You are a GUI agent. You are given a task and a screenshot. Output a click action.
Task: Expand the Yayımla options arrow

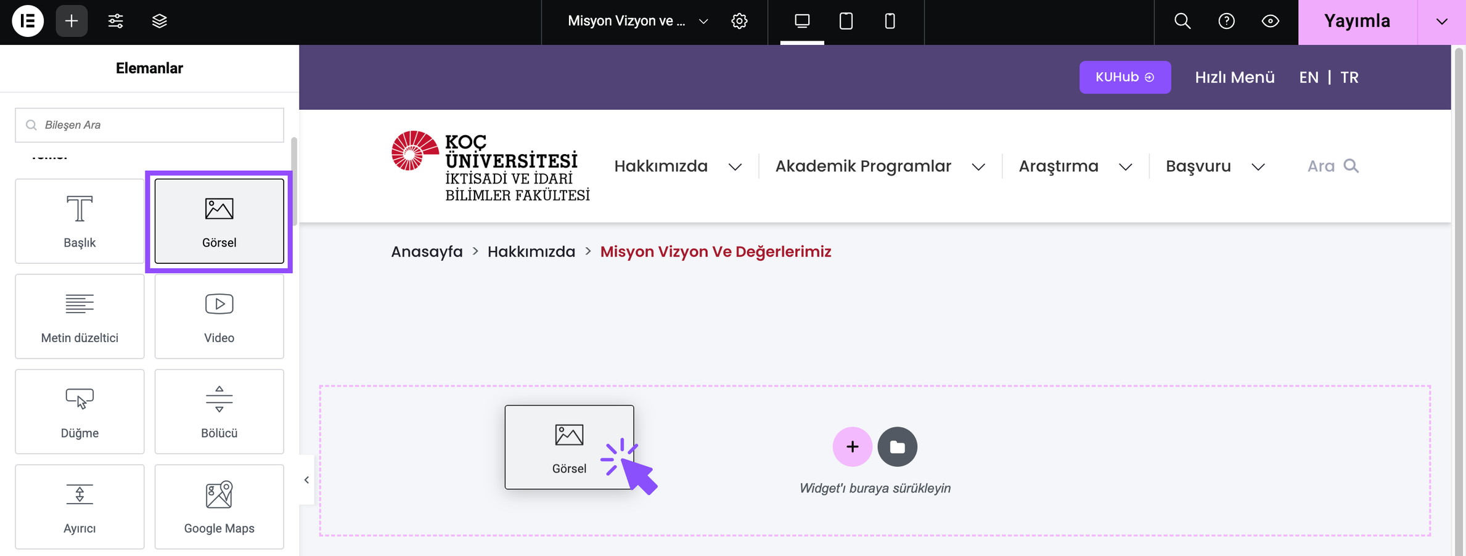pos(1441,22)
